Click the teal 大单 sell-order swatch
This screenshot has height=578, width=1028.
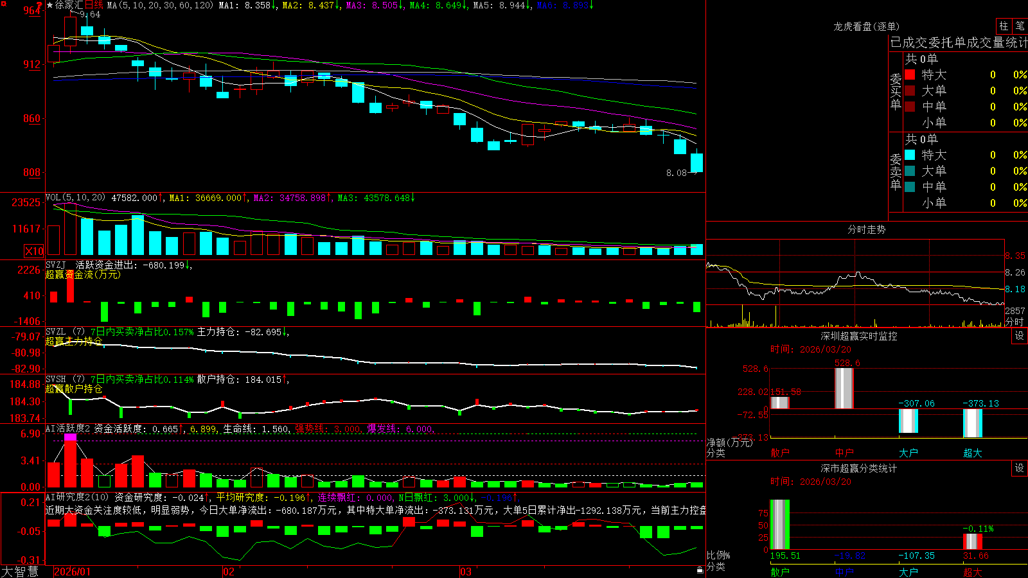point(910,171)
